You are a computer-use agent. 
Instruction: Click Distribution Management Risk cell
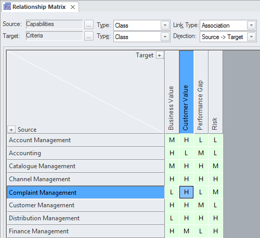click(215, 218)
